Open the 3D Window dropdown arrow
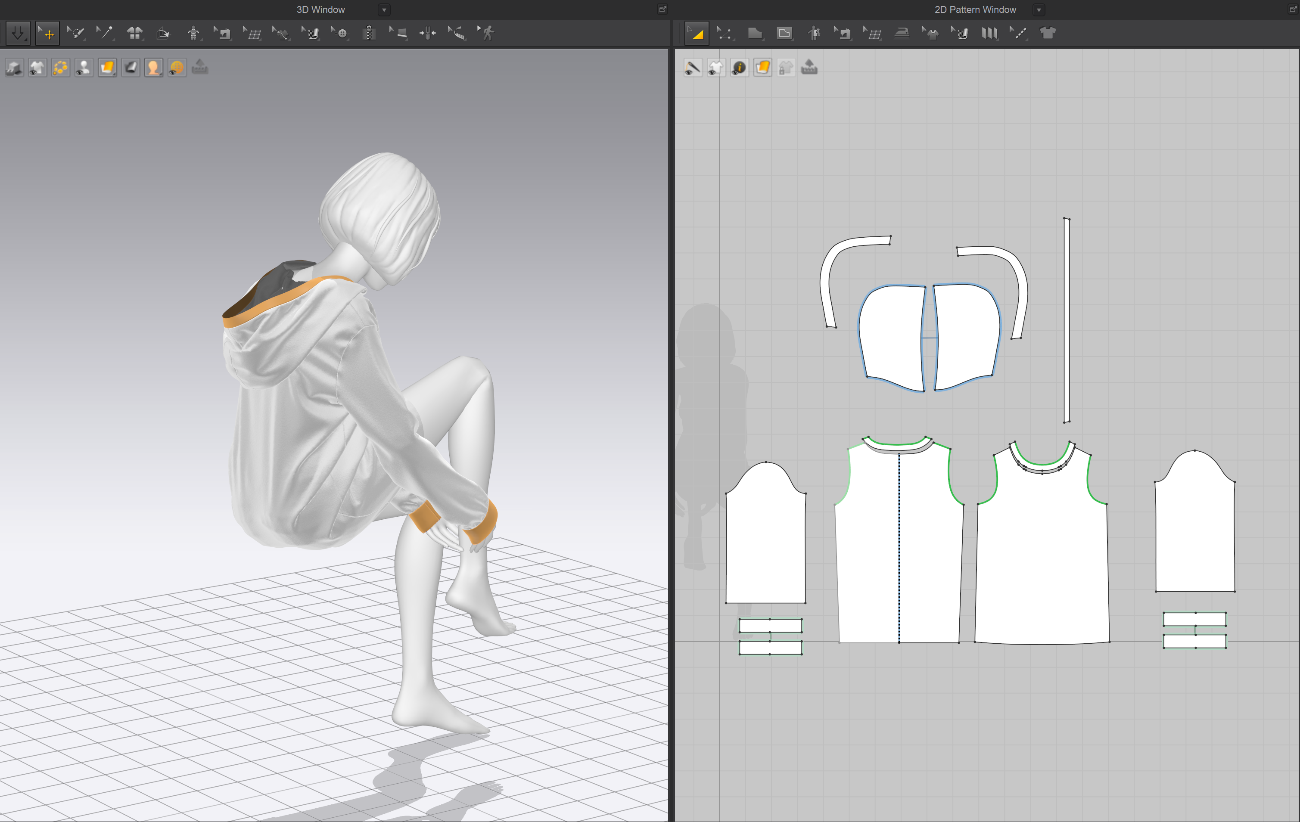1300x822 pixels. point(384,10)
